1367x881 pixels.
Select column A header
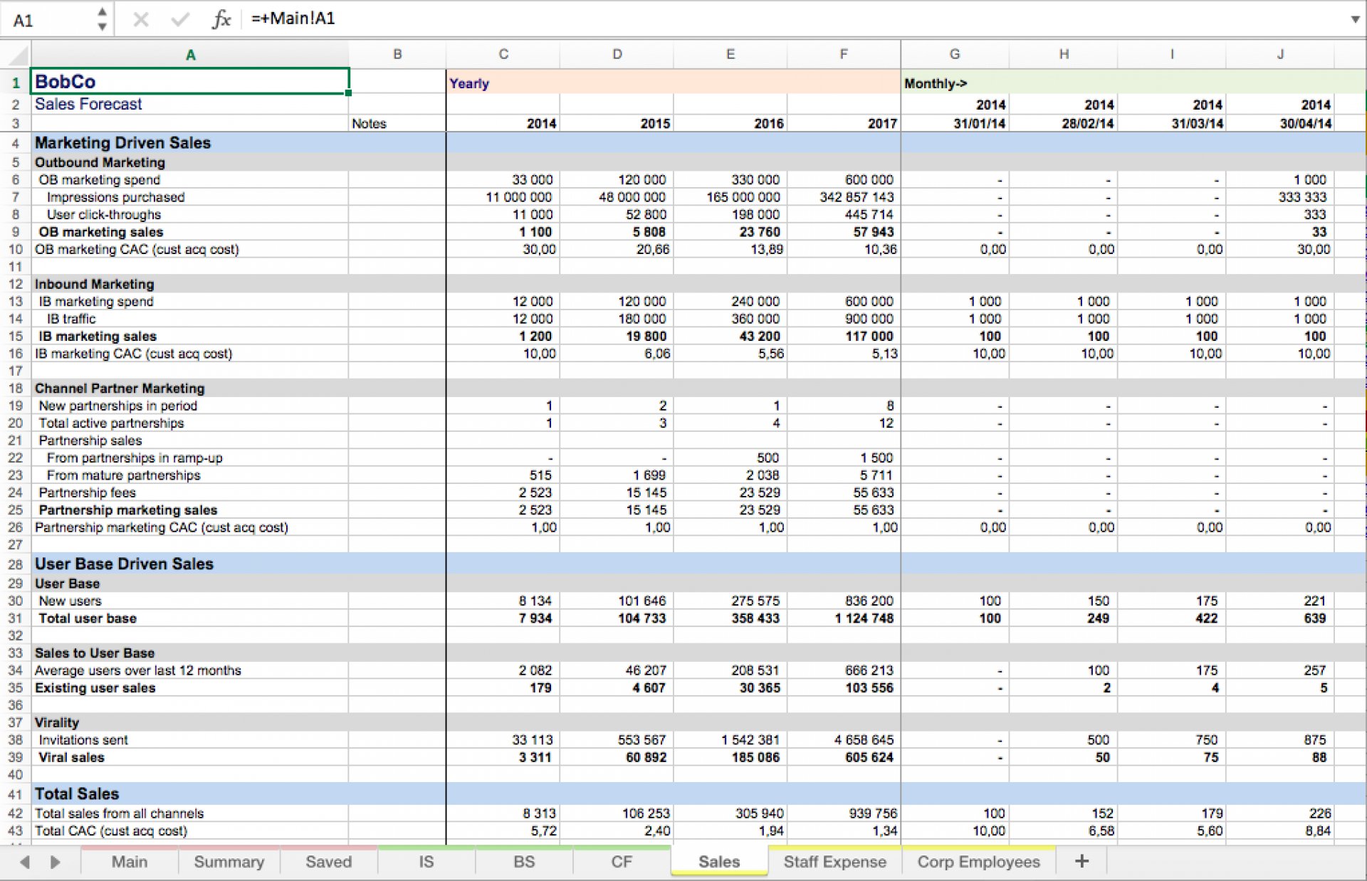click(190, 55)
